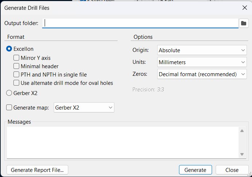Click the Messages scrollbar down arrow
Screen dimensions: 252x177
tap(242, 154)
